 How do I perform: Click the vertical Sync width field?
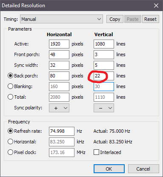pyautogui.click(x=104, y=65)
